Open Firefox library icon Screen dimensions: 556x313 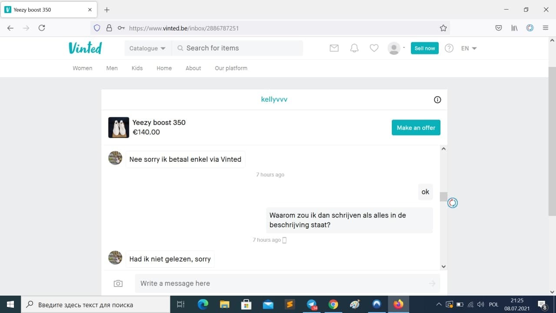(x=514, y=28)
